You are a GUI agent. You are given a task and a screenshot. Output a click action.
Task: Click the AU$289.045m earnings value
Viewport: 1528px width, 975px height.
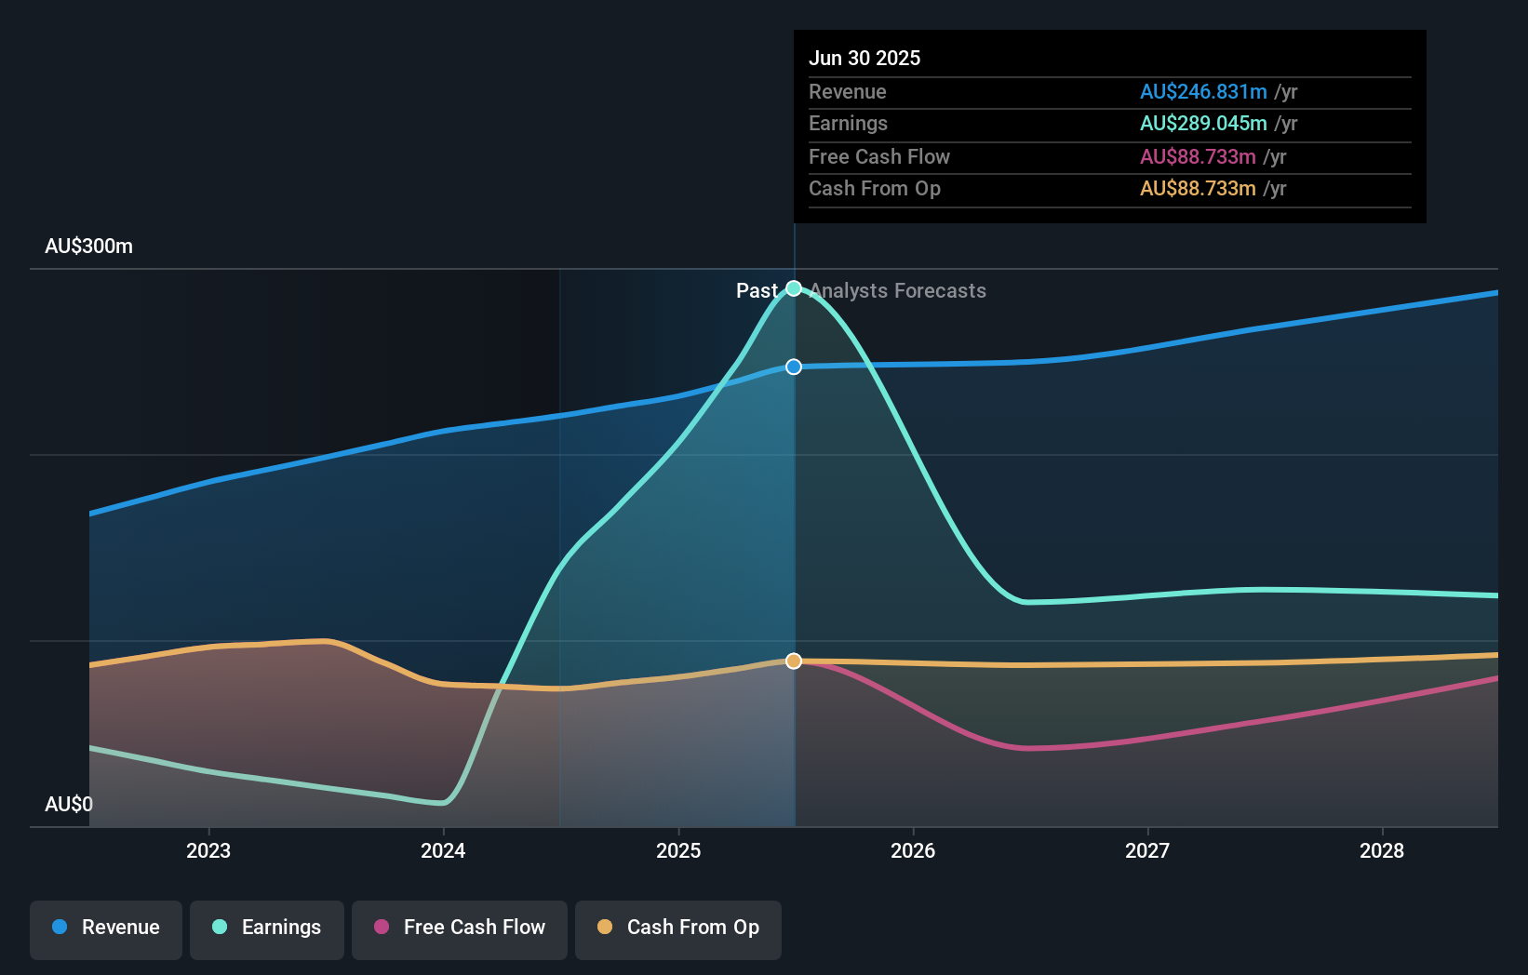click(x=1203, y=123)
